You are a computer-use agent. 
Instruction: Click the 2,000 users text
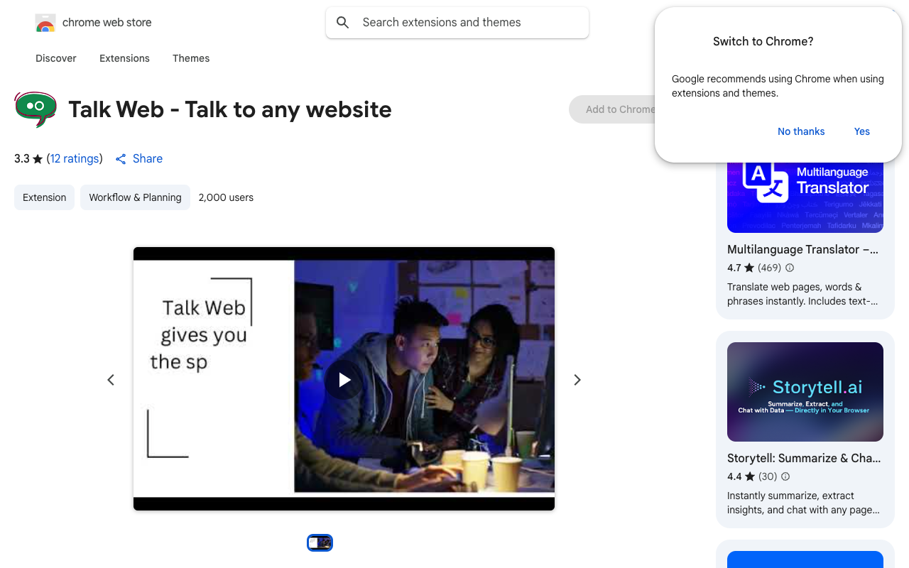pyautogui.click(x=226, y=197)
